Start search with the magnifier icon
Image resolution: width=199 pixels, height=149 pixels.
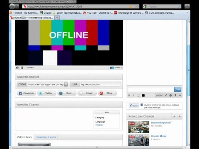click(179, 7)
